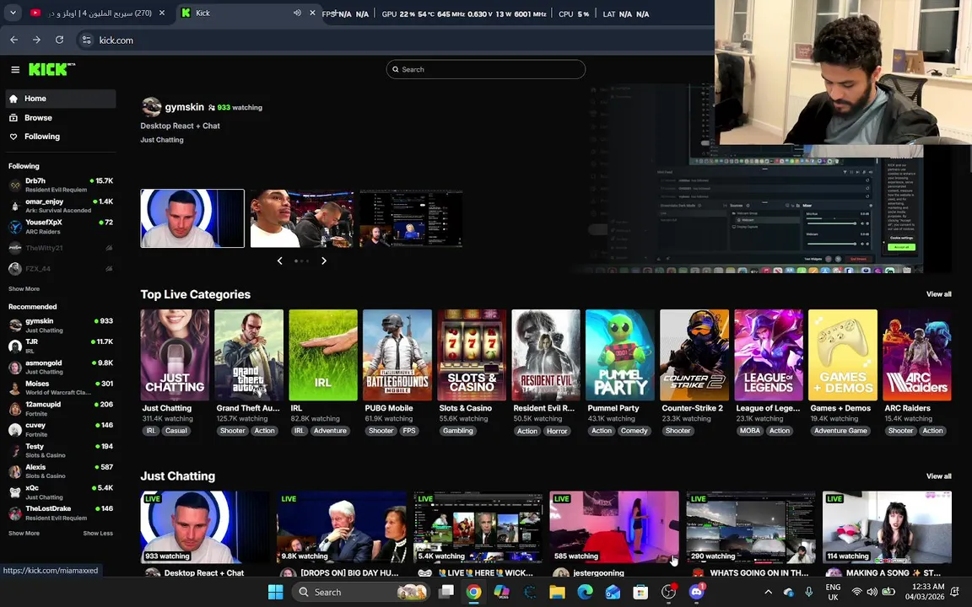Open live stream with 114 watching
Screen dimensions: 972x607
pyautogui.click(x=887, y=527)
